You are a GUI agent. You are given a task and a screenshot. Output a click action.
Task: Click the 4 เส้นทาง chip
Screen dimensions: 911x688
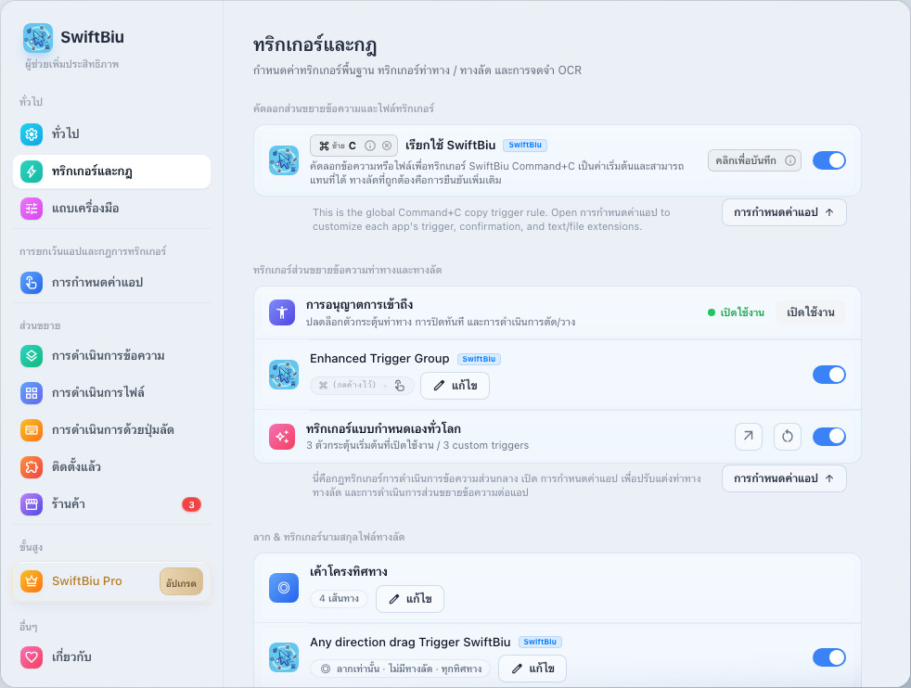click(x=339, y=599)
